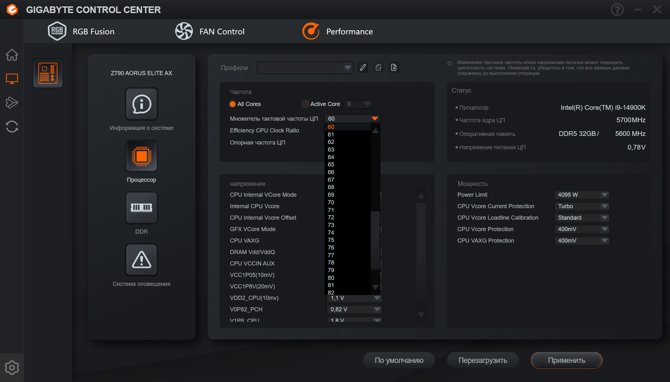This screenshot has width=670, height=382.
Task: Click the export profile icon
Action: pos(379,67)
